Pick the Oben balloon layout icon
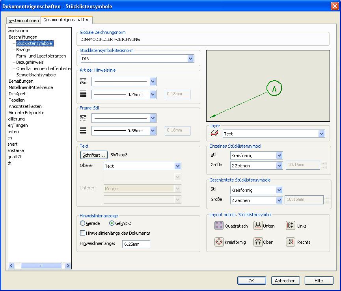 point(258,242)
